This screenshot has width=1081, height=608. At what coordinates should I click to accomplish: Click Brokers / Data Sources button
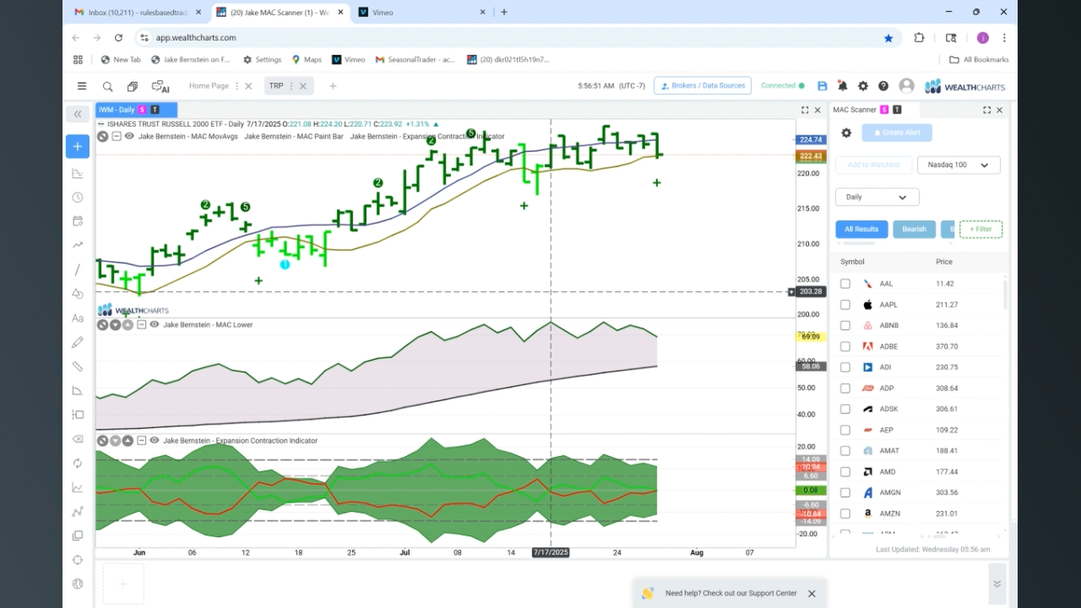(703, 86)
